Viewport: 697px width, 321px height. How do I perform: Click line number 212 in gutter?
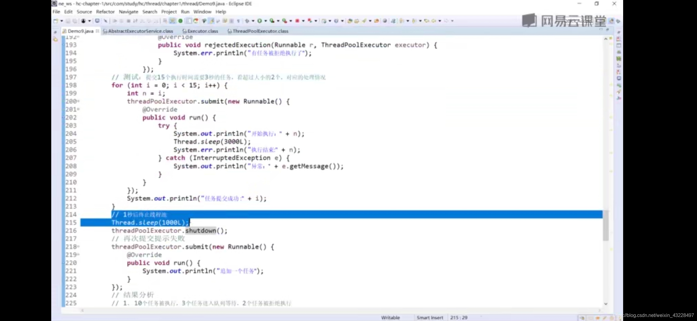coord(71,198)
